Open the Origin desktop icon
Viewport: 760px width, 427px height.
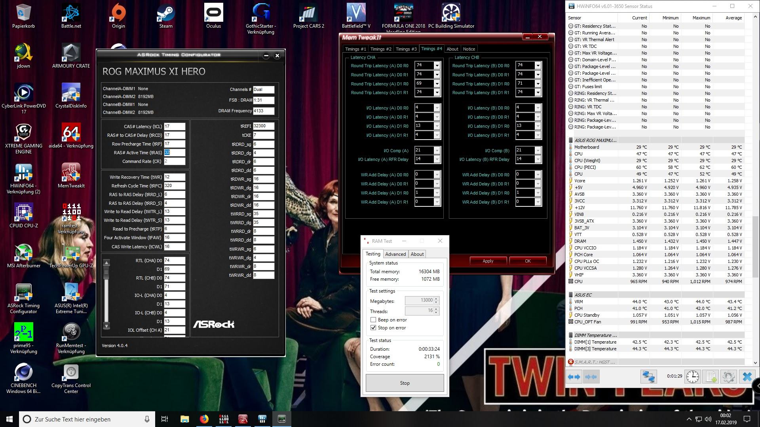pos(118,16)
